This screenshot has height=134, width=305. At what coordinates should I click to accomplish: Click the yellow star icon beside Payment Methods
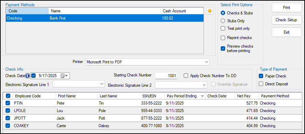(x=209, y=11)
